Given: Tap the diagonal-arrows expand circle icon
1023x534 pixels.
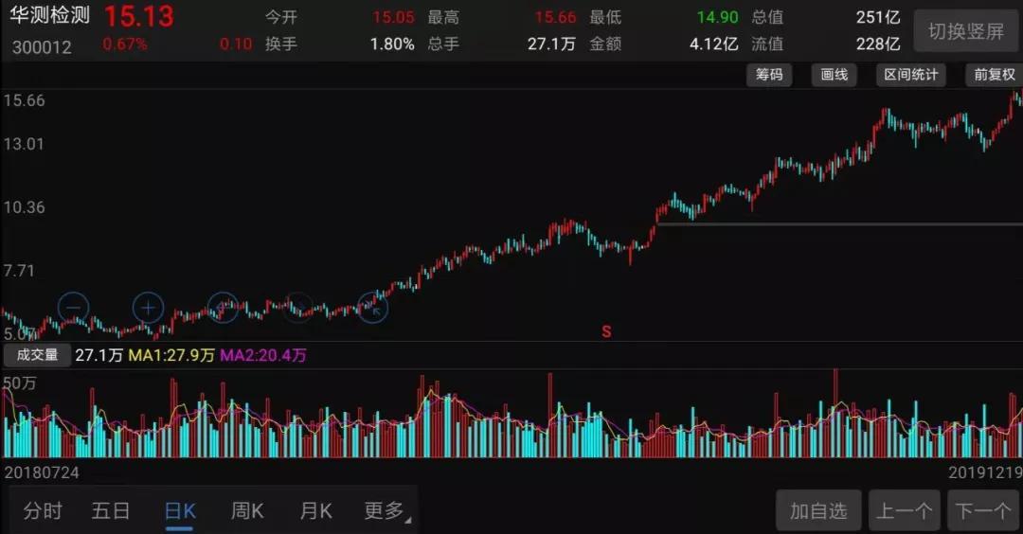Looking at the screenshot, I should [x=372, y=307].
